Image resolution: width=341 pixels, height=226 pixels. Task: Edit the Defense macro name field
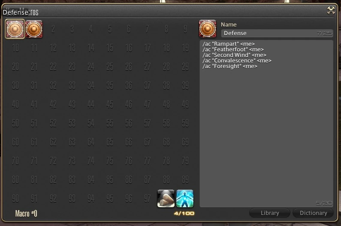pos(277,33)
